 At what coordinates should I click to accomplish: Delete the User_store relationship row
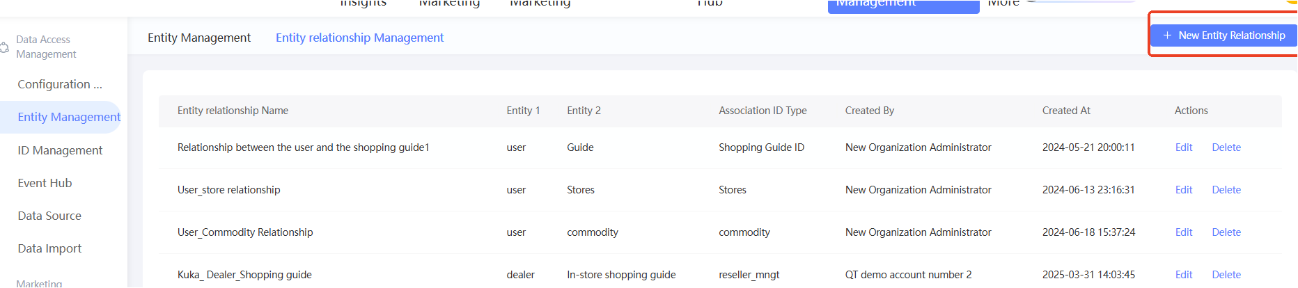coord(1226,190)
